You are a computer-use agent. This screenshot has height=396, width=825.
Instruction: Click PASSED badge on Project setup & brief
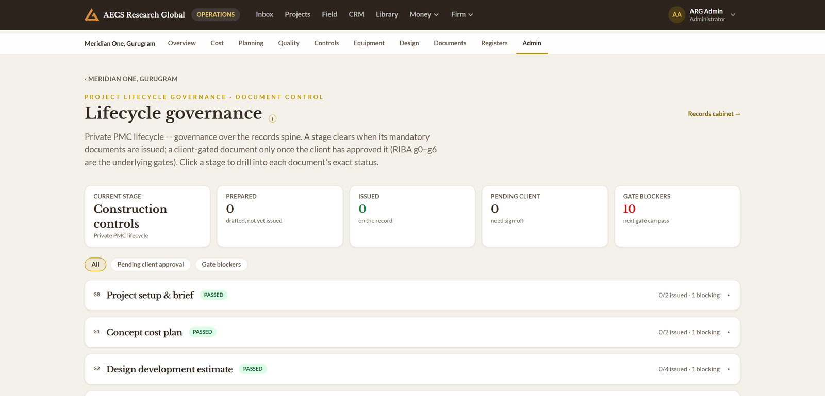pyautogui.click(x=213, y=295)
